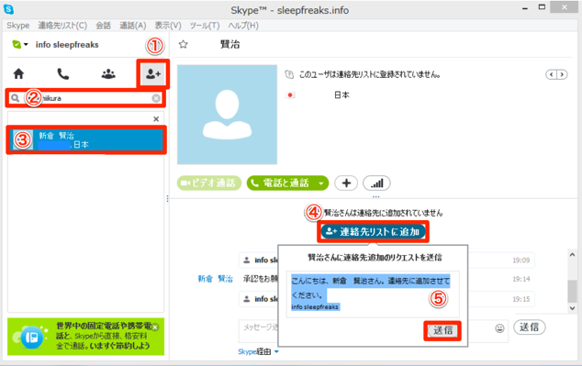The width and height of the screenshot is (582, 366).
Task: Open the 表示(V) menu
Action: (168, 25)
